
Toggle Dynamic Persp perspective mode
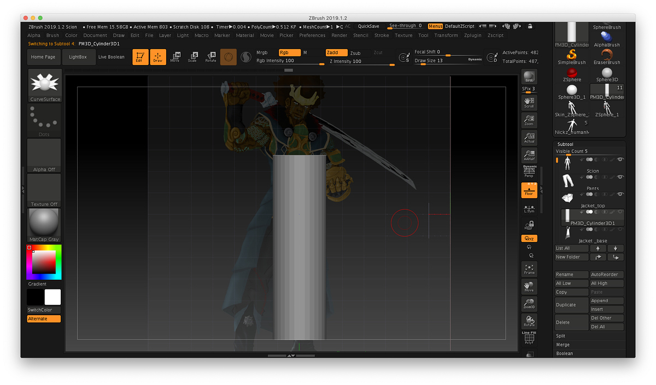[x=529, y=171]
